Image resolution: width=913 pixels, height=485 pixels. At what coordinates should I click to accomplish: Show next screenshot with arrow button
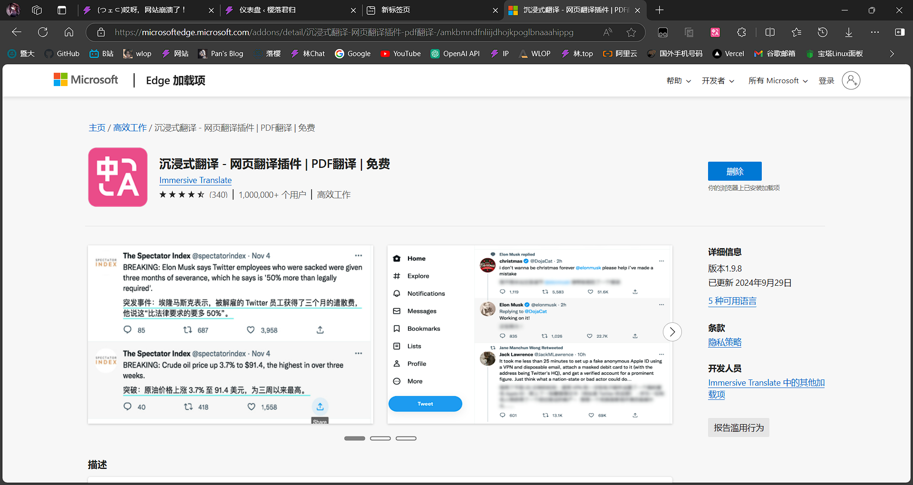(672, 332)
